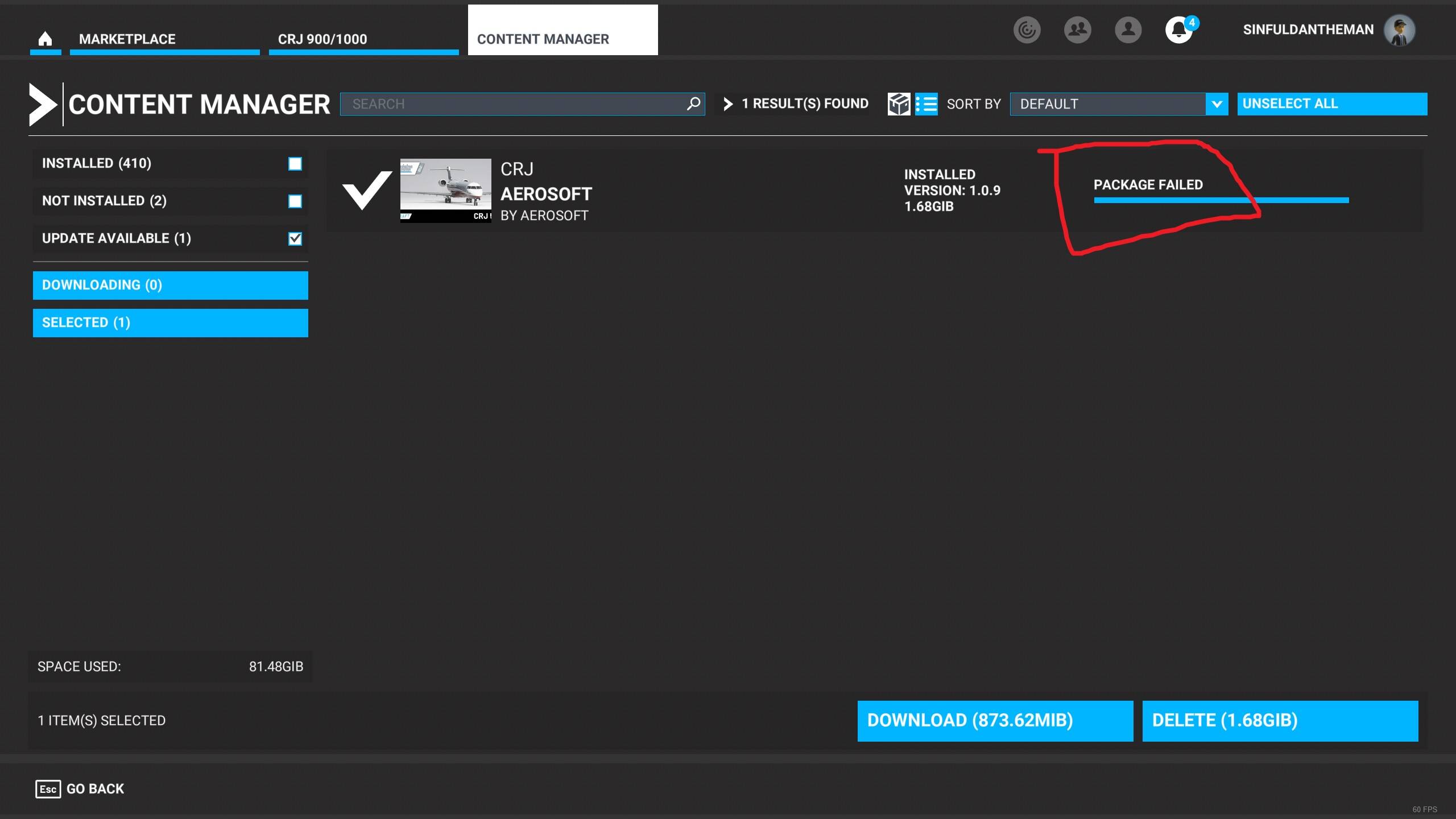The image size is (1456, 819).
Task: Click Delete (1.68GIB) button
Action: (1280, 721)
